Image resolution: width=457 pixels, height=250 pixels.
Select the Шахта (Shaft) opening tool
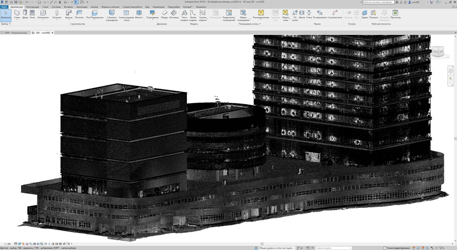[x=302, y=14]
